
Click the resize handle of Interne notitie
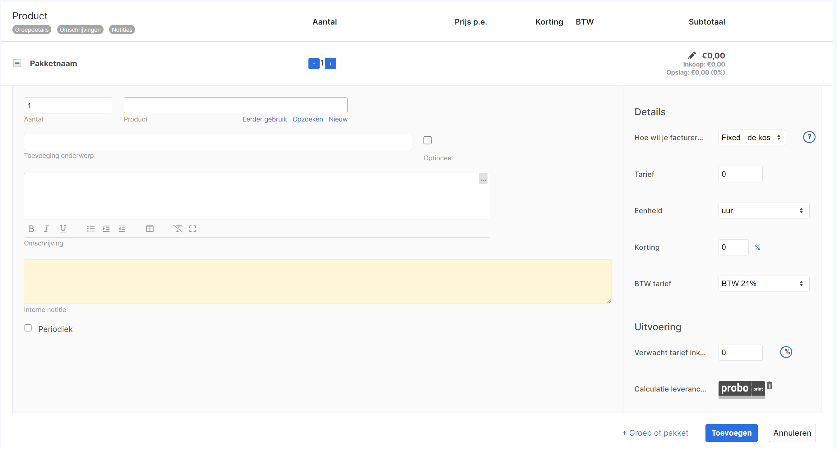pos(609,301)
